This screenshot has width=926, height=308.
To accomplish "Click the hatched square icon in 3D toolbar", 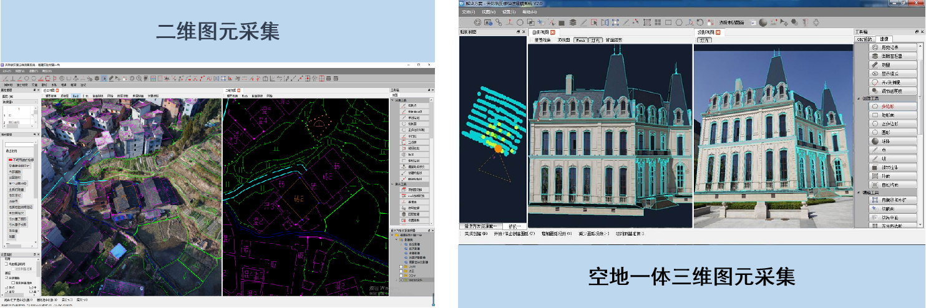I will (x=647, y=22).
